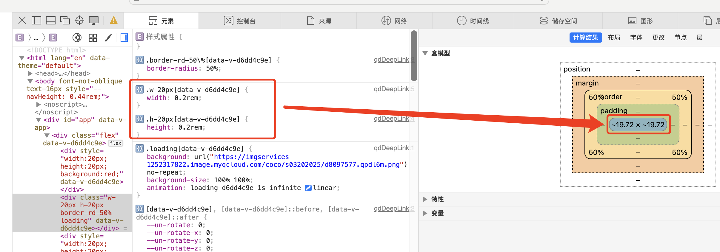Show warnings via yellow triangle icon
The width and height of the screenshot is (720, 252).
(x=114, y=20)
